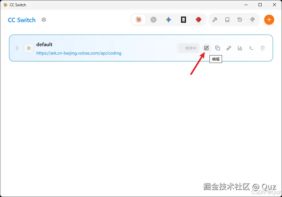
Task: Open the wrench tools icon
Action: pyautogui.click(x=215, y=20)
